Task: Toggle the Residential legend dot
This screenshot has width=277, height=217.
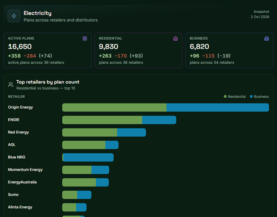Action: tap(225, 96)
